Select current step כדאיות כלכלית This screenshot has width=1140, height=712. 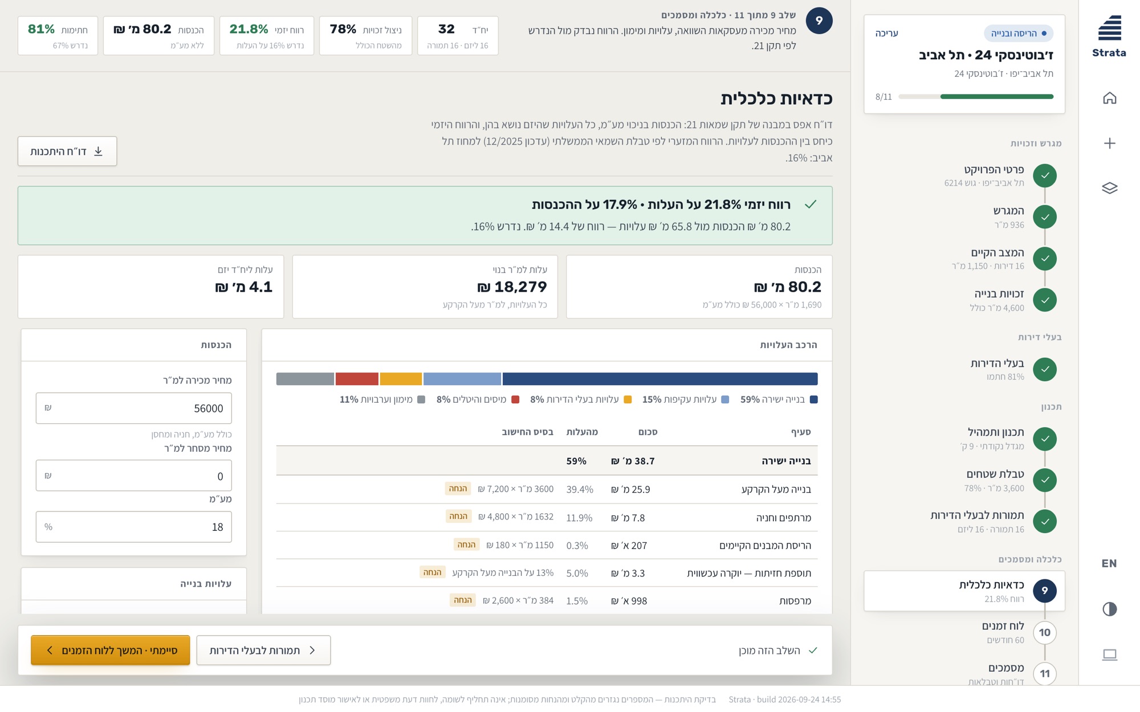(964, 591)
